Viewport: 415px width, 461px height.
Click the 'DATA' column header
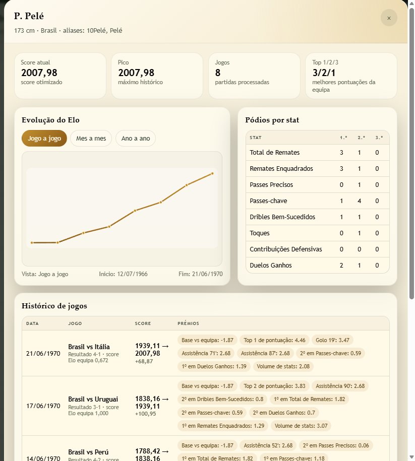(x=32, y=323)
